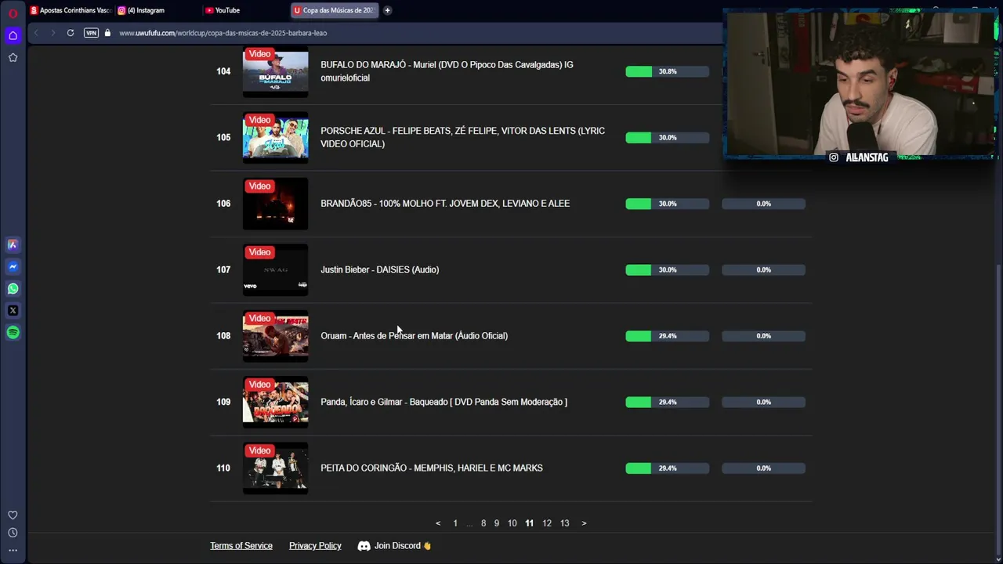This screenshot has width=1003, height=564.
Task: Jump to pagination page 12
Action: click(x=547, y=523)
